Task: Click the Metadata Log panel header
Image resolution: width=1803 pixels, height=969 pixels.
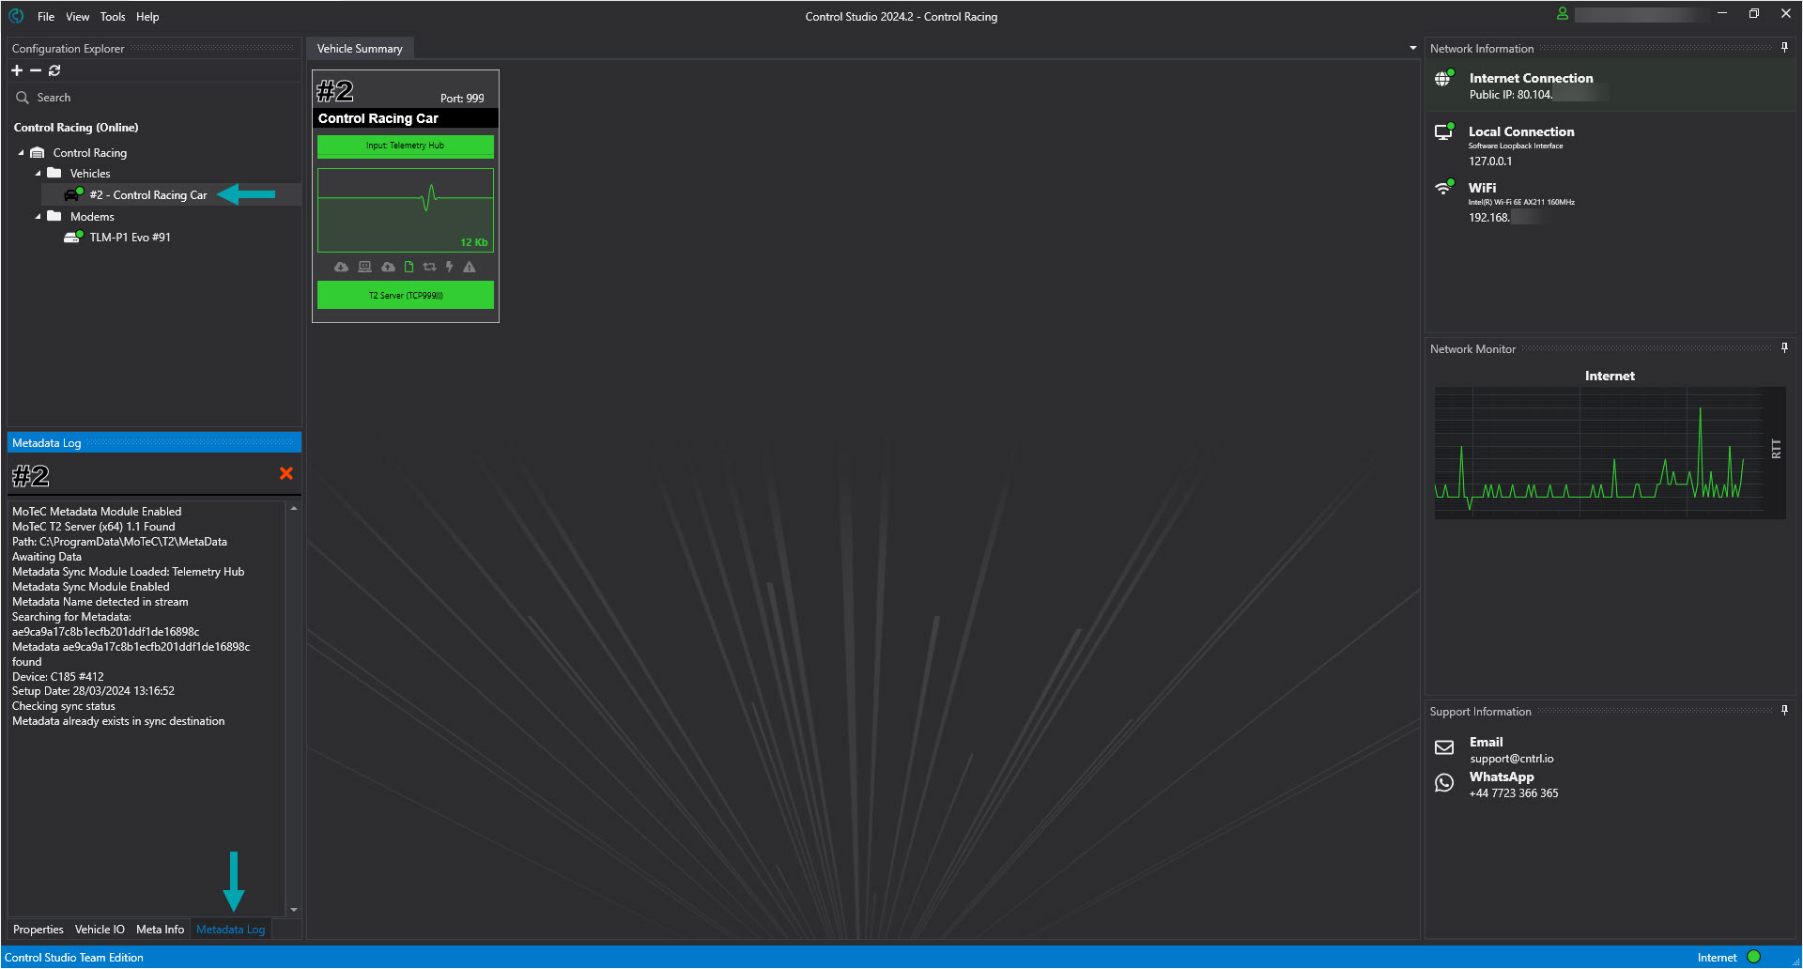Action: [154, 443]
